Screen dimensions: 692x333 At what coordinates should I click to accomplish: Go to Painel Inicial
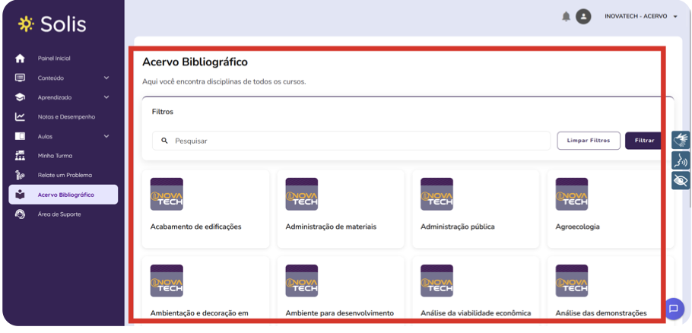54,59
